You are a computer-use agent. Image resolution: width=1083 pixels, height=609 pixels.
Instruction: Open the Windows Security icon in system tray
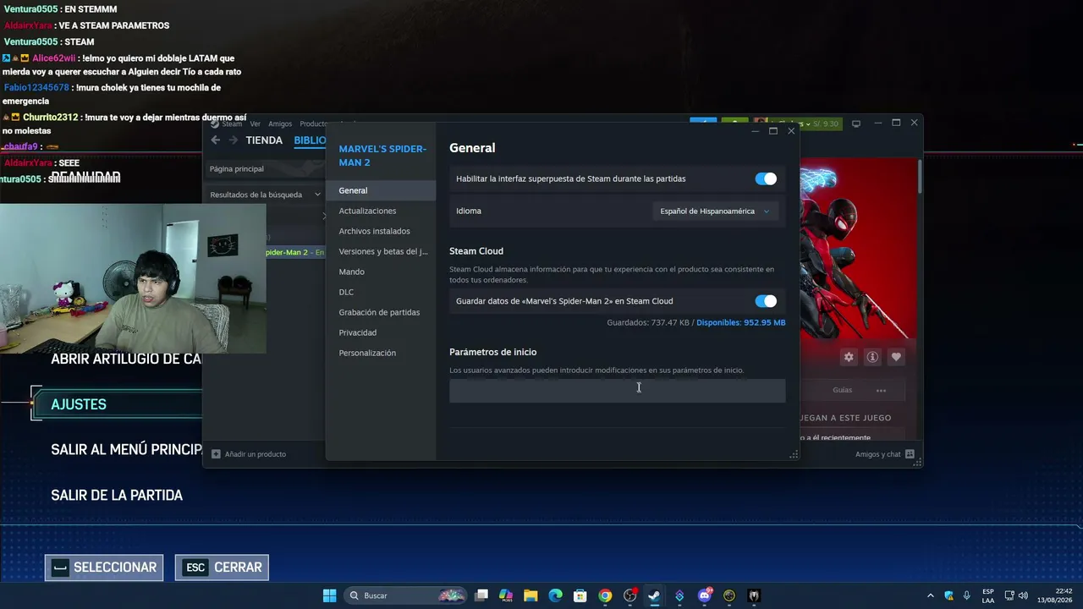tap(949, 595)
